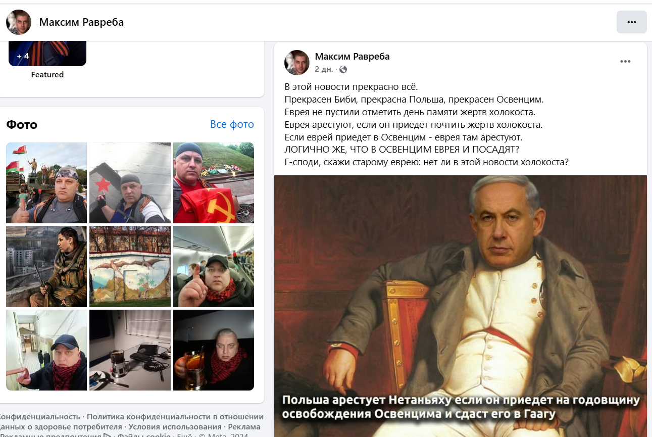The width and height of the screenshot is (652, 437).
Task: Open the Featured collection with +4
Action: click(x=47, y=54)
